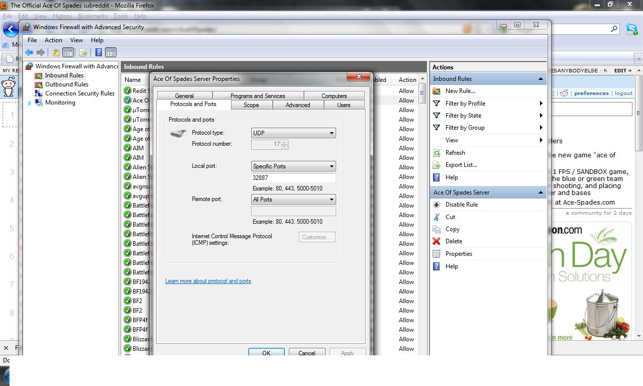Click the Properties icon in Actions pane
The height and width of the screenshot is (386, 643).
(x=437, y=254)
